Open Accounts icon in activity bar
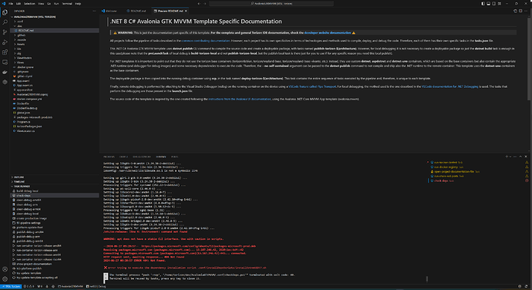This screenshot has height=290, width=532. pos(5,269)
